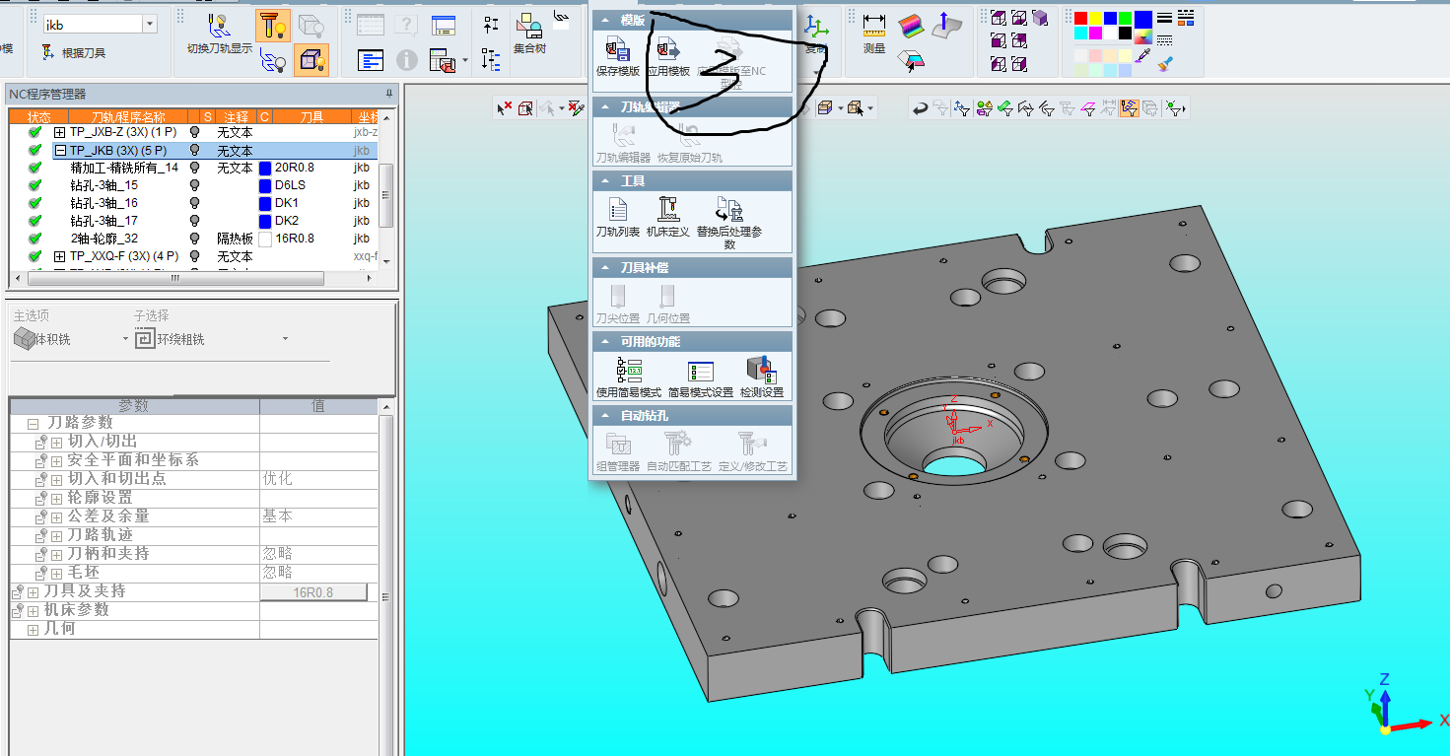Click the 注释 column header
The width and height of the screenshot is (1450, 756).
[x=235, y=117]
